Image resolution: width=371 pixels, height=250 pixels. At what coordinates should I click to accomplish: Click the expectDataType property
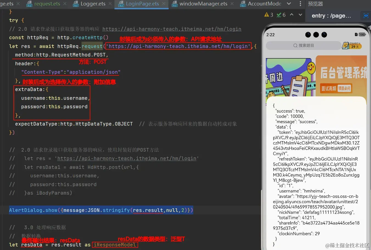click(36, 124)
